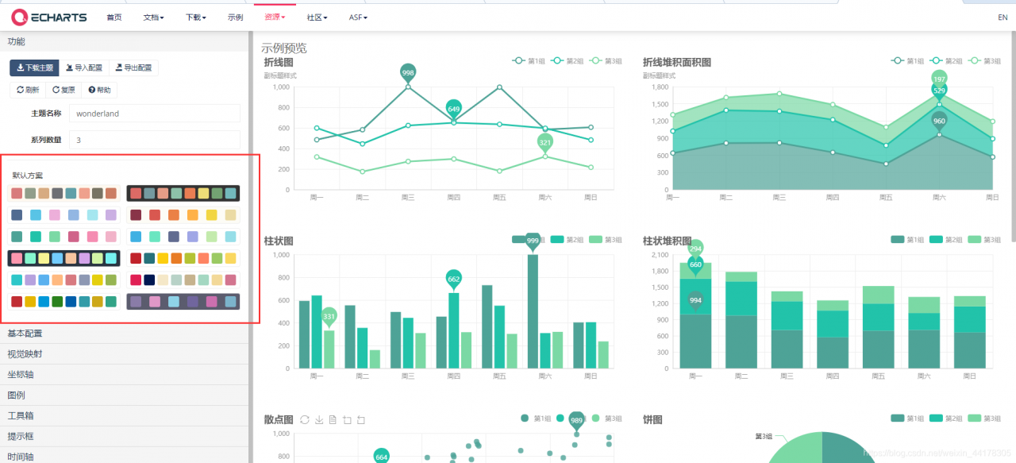Image resolution: width=1016 pixels, height=463 pixels.
Task: Expand the 基本配置 section
Action: coord(125,334)
